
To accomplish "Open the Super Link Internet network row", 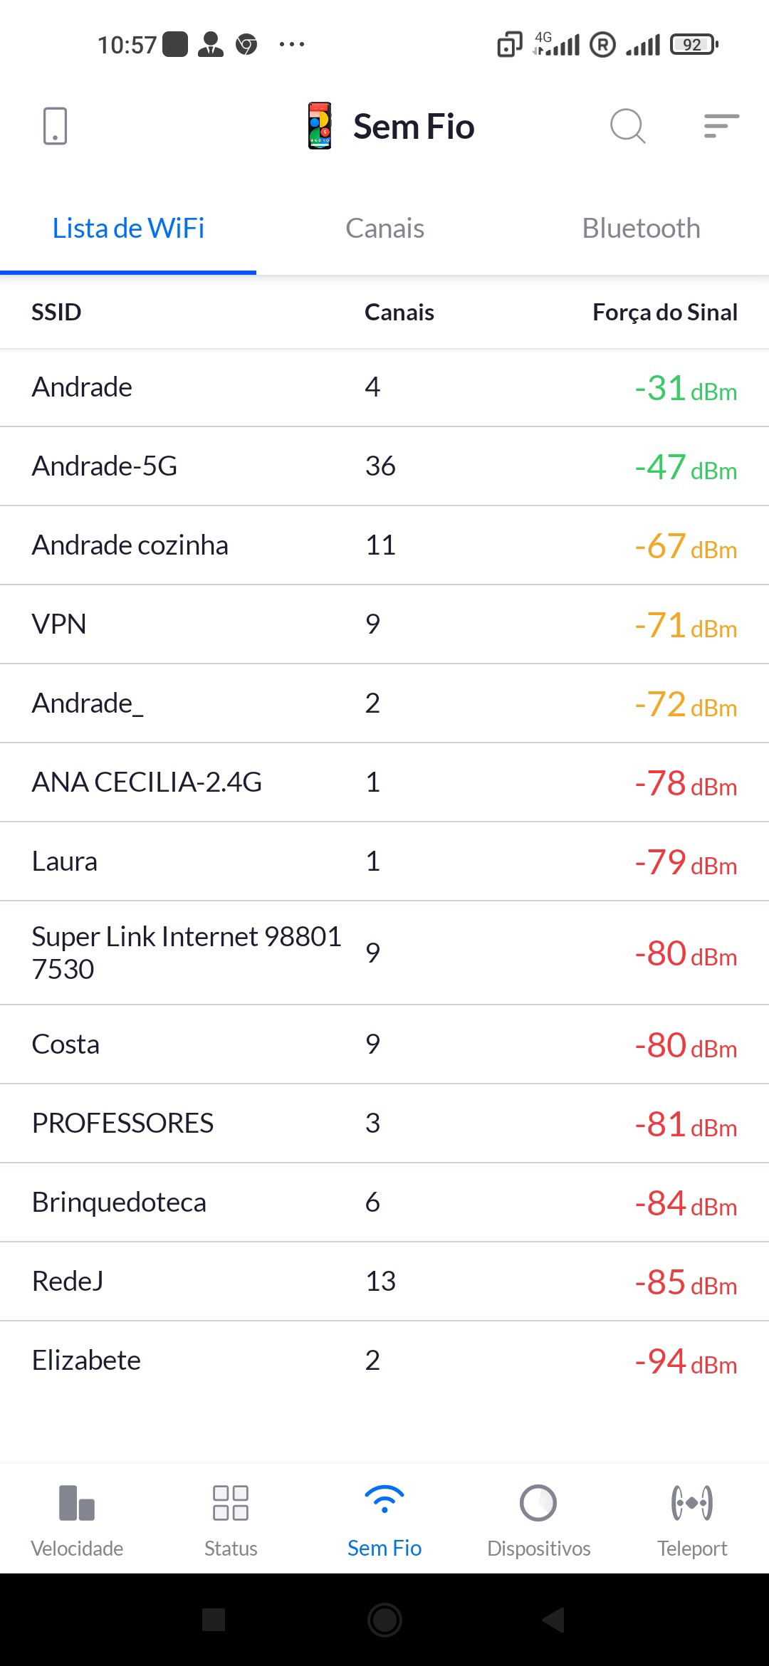I will tap(384, 953).
